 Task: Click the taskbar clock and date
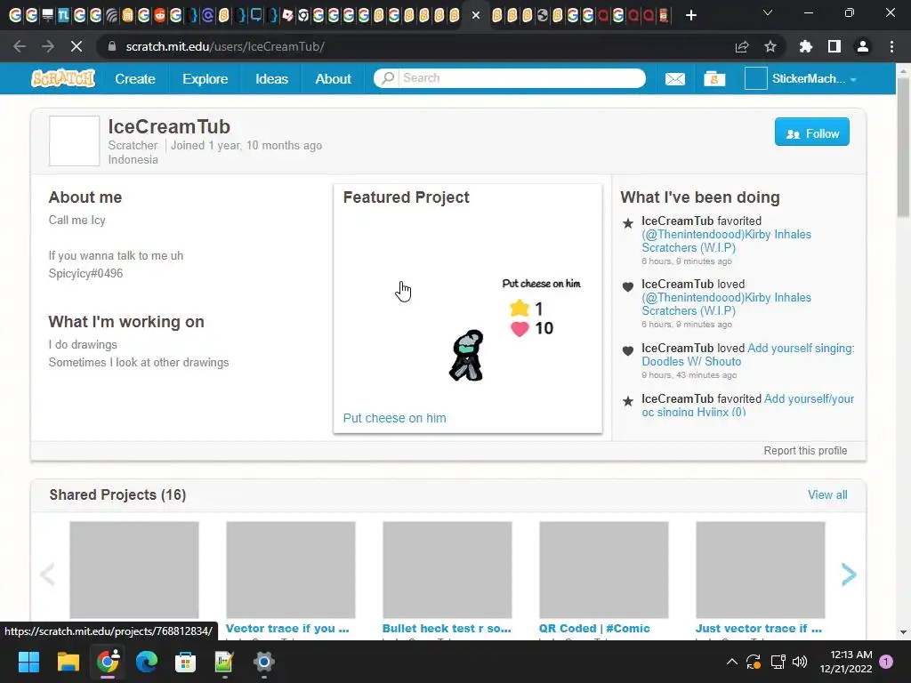(846, 662)
